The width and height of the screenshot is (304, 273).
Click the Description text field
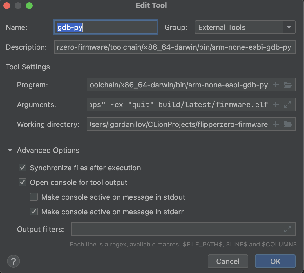click(x=175, y=47)
